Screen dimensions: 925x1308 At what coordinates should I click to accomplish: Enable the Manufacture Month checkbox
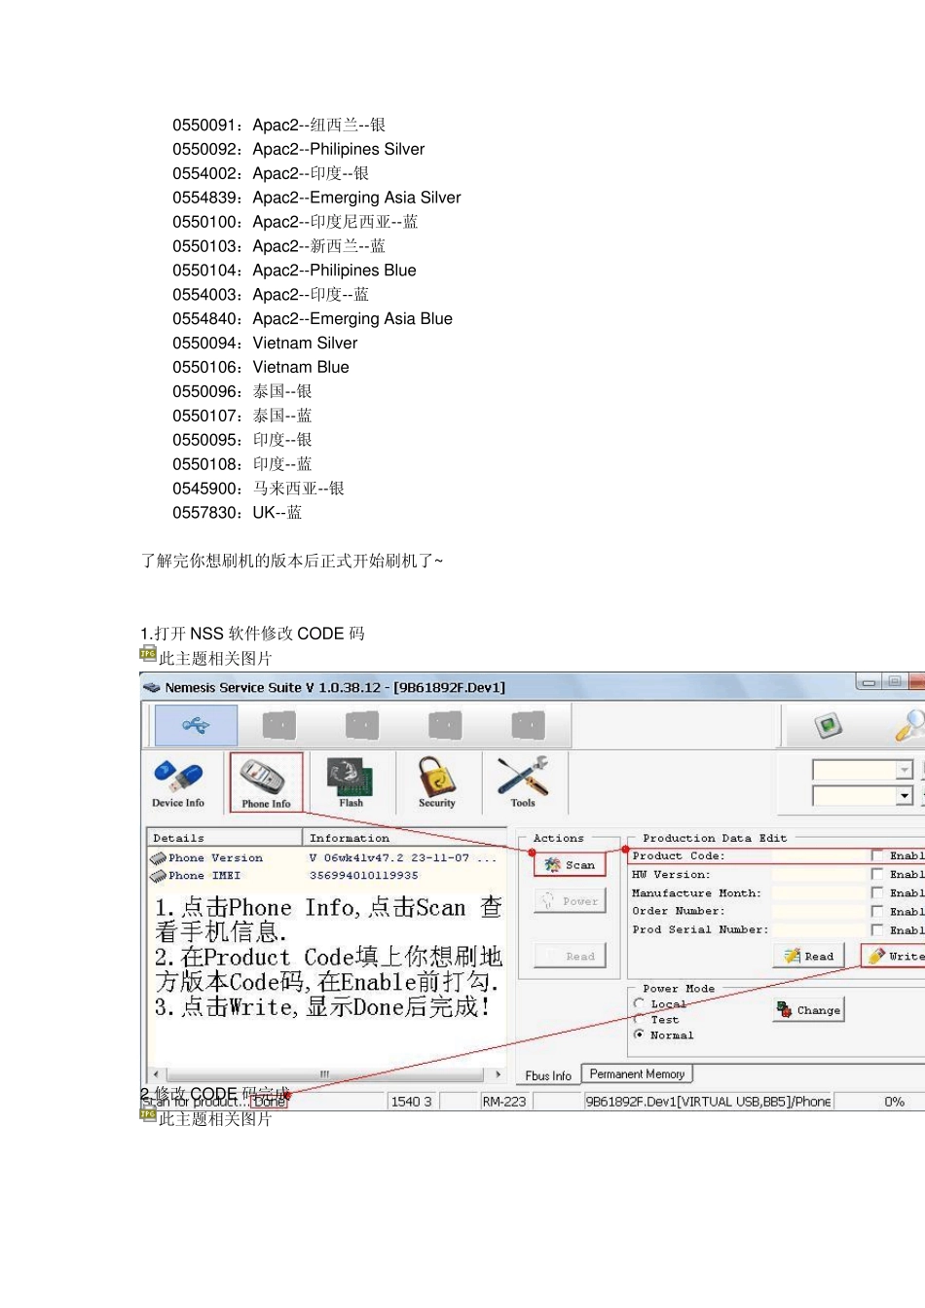tap(877, 892)
